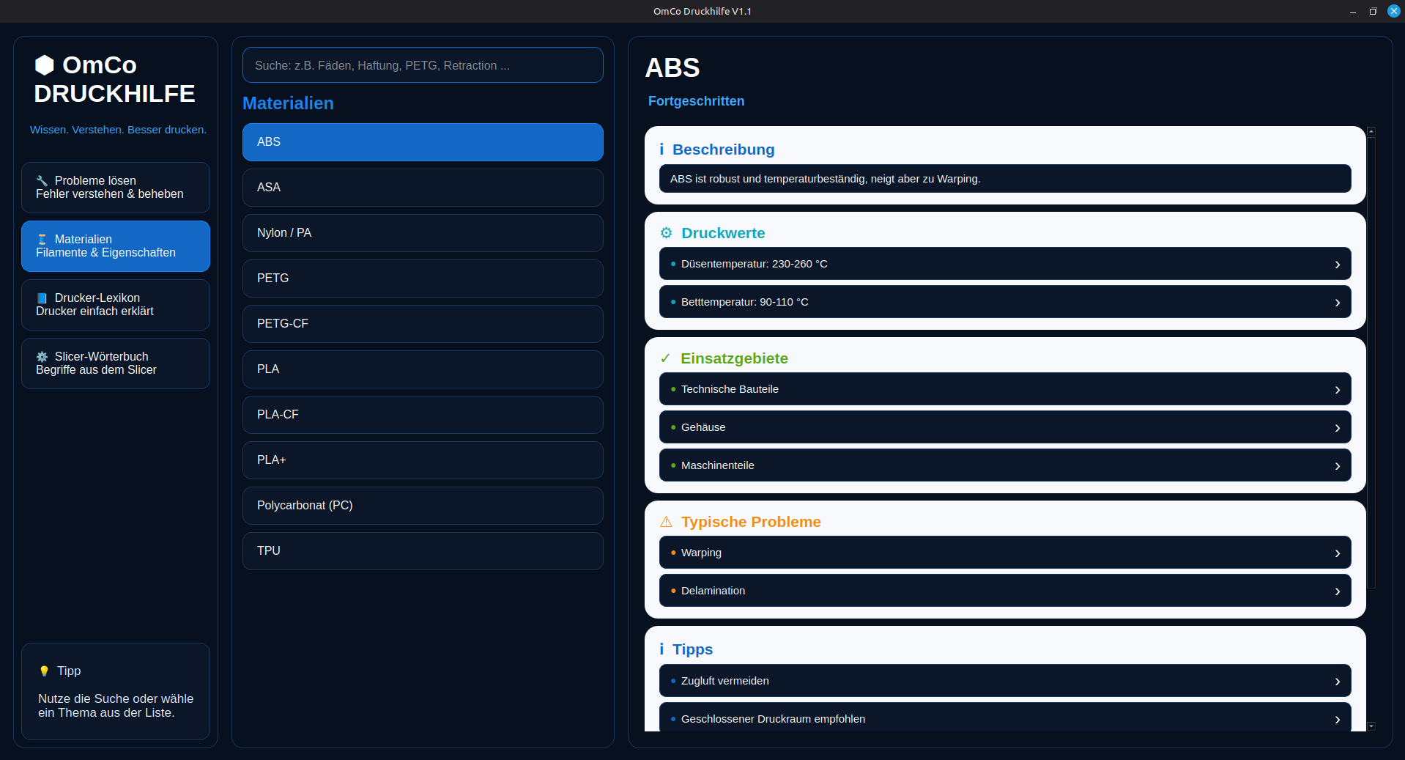Screen dimensions: 1405x760
Task: Click the detail panel scrollbar up arrow
Action: pos(1371,131)
